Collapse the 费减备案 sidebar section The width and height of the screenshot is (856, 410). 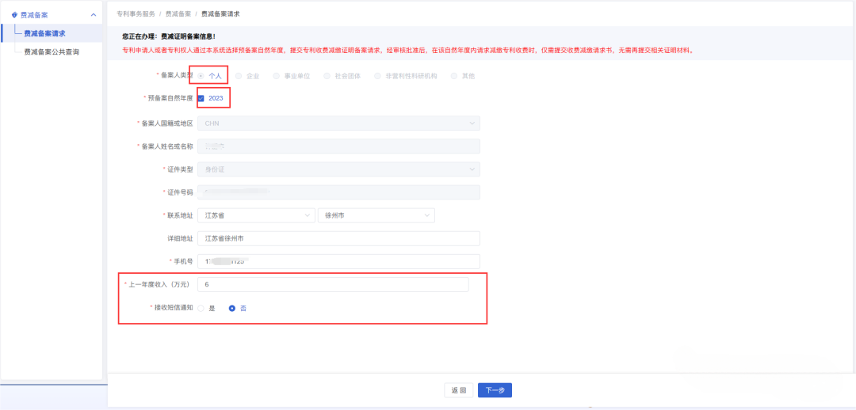(94, 15)
